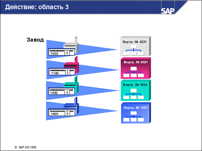Click the plant number 1600
This screenshot has width=202, height=151.
(x=54, y=114)
